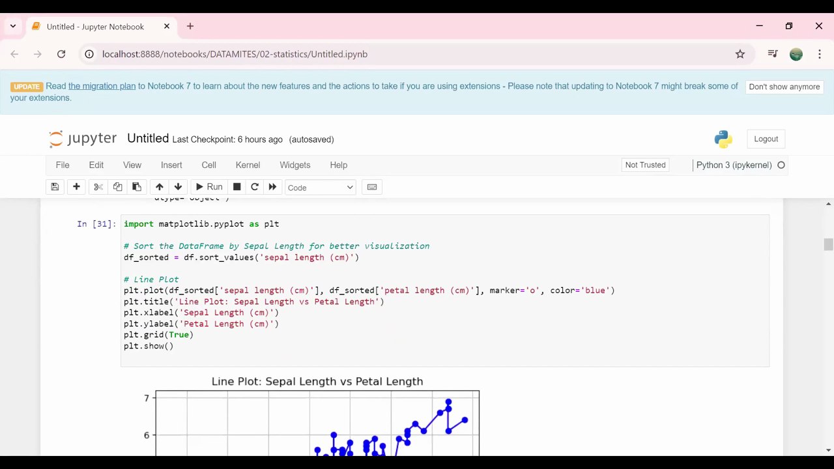This screenshot has height=469, width=834.
Task: Go back in browser history
Action: coord(14,54)
